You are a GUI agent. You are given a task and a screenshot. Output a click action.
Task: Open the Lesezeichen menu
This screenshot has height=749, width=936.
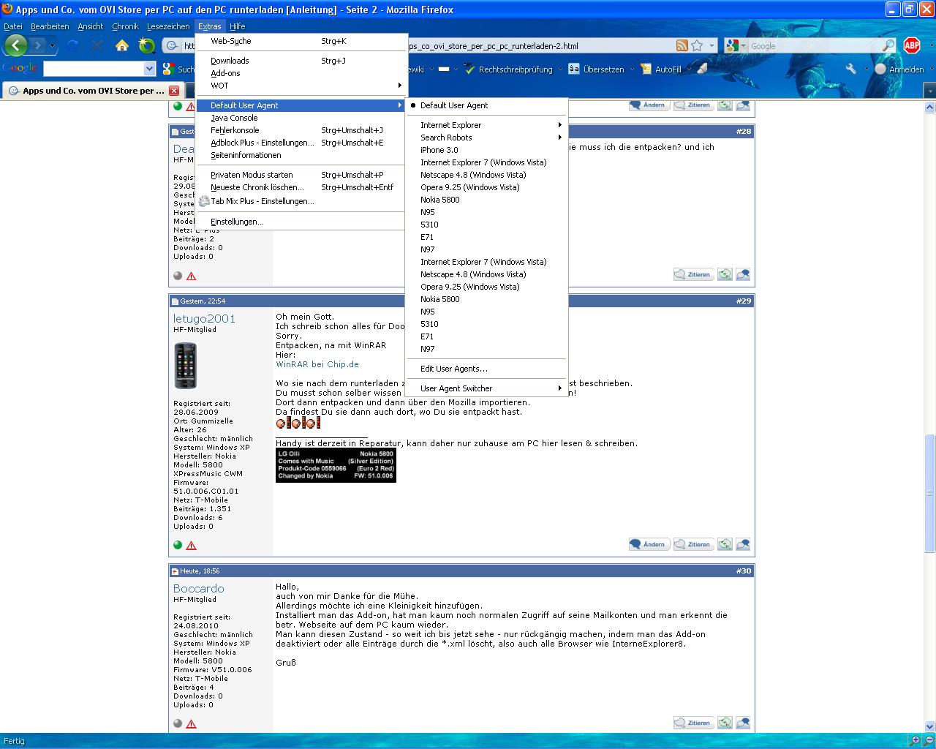(x=168, y=26)
